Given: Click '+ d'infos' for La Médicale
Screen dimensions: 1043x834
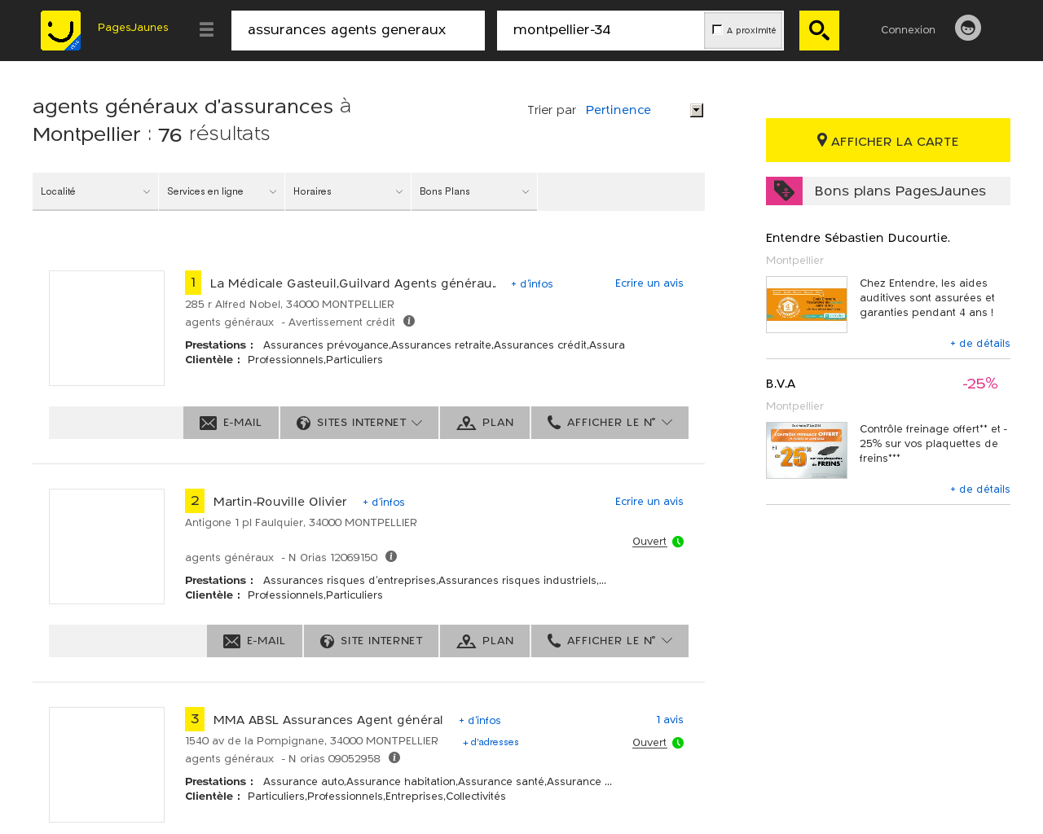Looking at the screenshot, I should click(532, 283).
